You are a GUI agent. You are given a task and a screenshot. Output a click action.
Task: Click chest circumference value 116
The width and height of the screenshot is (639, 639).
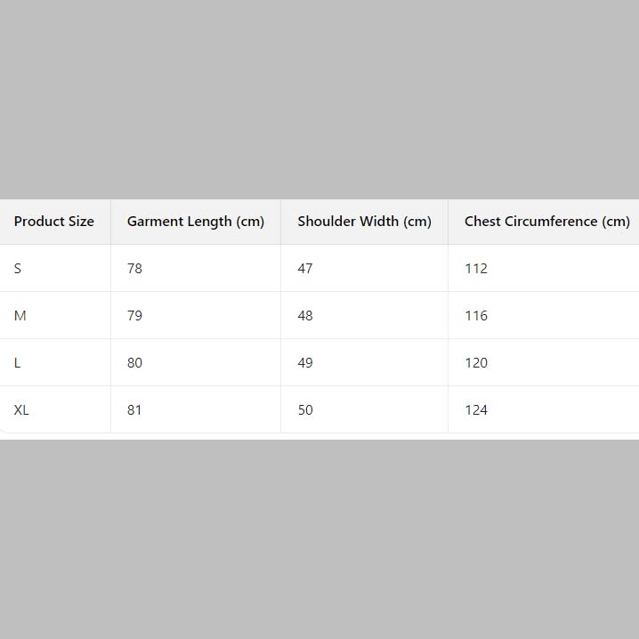pos(476,316)
